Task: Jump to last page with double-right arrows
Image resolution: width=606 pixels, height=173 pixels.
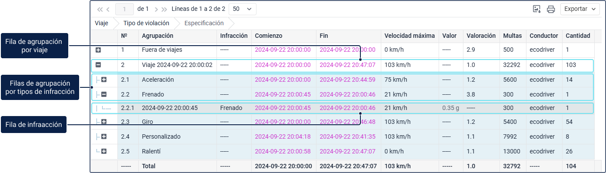Action: point(164,9)
